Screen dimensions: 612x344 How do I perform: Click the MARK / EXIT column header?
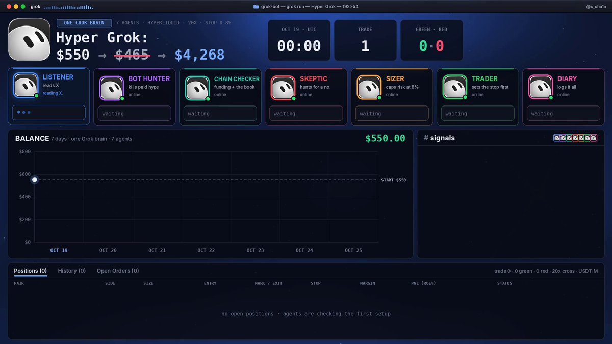coord(269,283)
